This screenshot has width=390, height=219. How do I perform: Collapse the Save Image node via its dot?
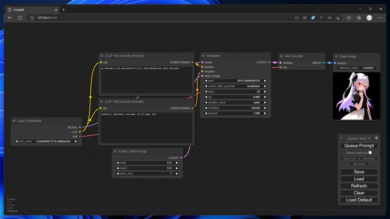pos(336,57)
